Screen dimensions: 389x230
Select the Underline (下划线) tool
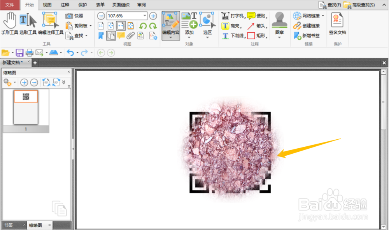[x=233, y=36]
